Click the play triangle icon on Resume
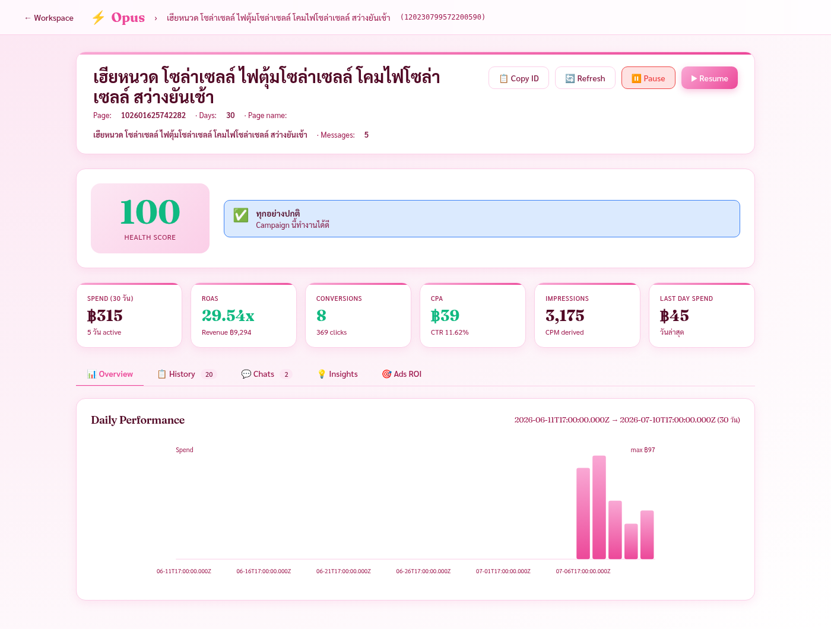This screenshot has height=629, width=831. click(694, 78)
